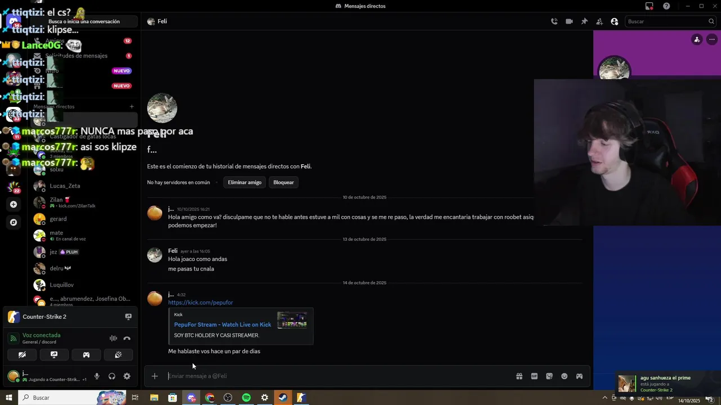
Task: Open the sticker picker
Action: (549, 376)
